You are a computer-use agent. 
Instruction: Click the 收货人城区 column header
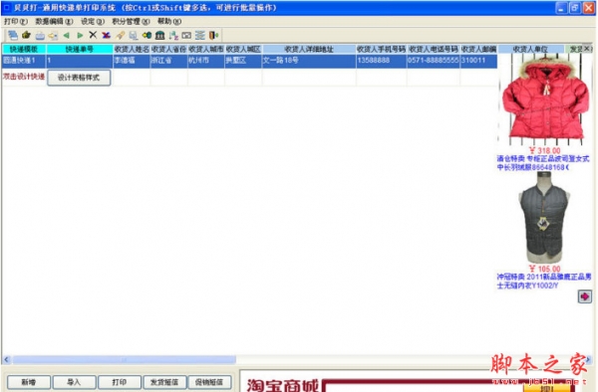[x=243, y=49]
